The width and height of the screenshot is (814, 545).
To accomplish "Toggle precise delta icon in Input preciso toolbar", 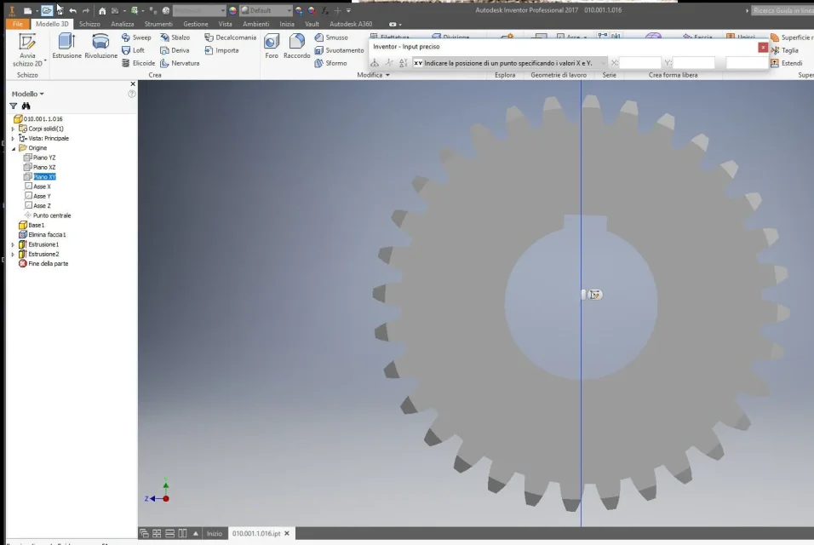I will (x=389, y=63).
